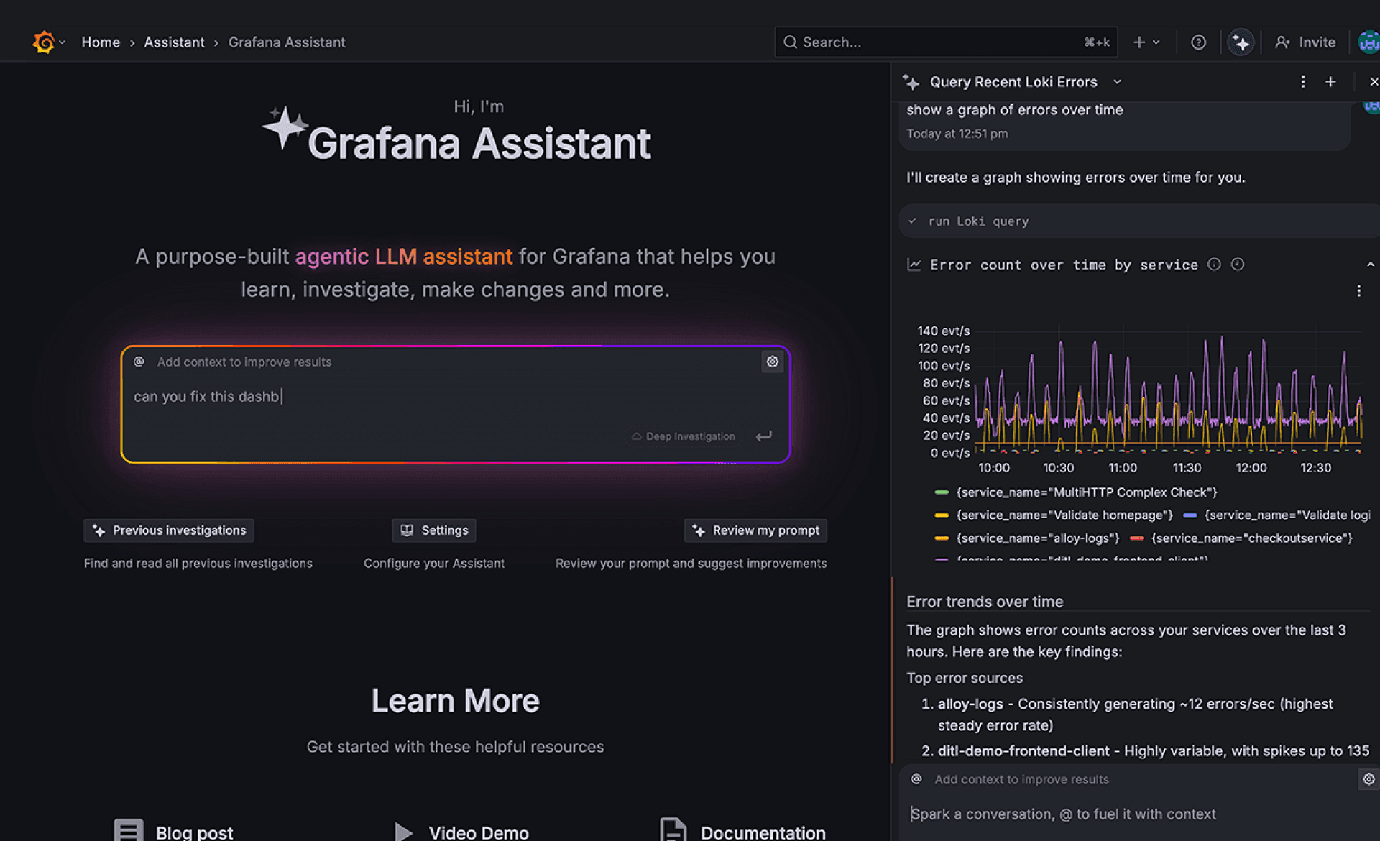Viewport: 1380px width, 841px height.
Task: Open the Documentation resource
Action: (x=742, y=832)
